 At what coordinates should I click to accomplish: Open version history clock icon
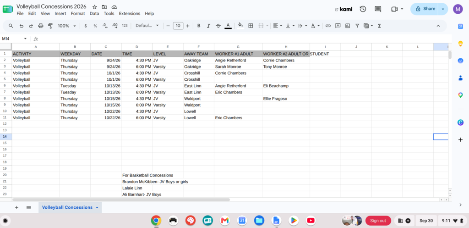pyautogui.click(x=363, y=9)
